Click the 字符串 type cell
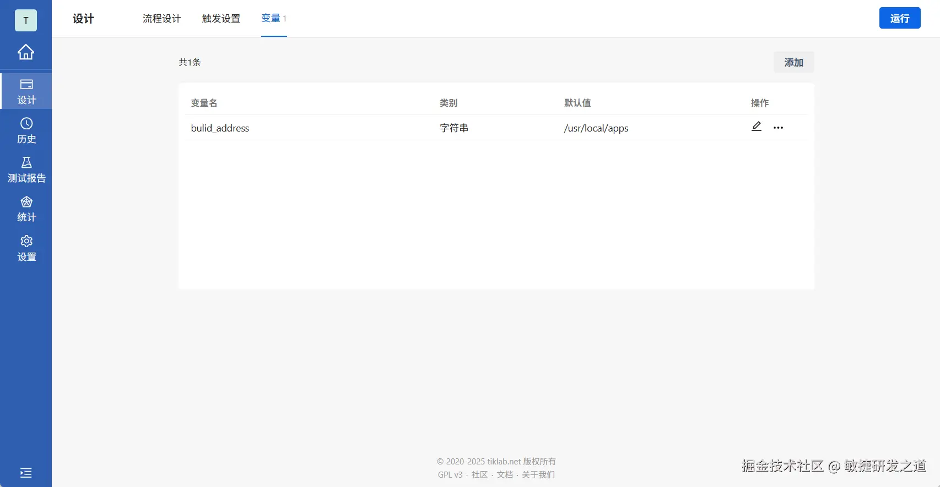 (454, 128)
